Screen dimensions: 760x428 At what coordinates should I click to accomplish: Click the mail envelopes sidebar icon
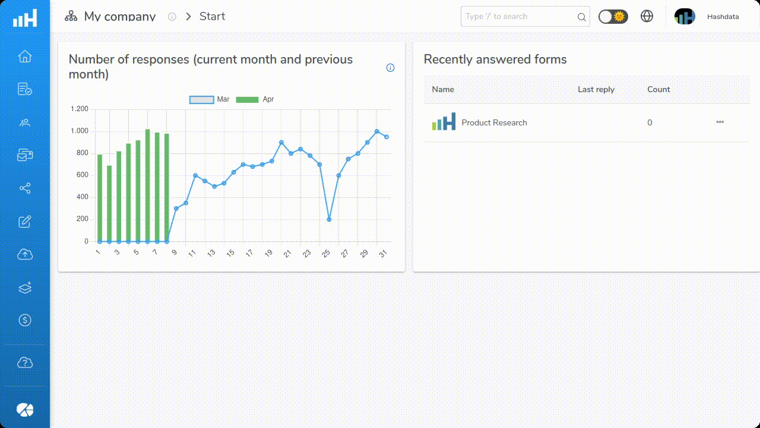click(x=25, y=156)
